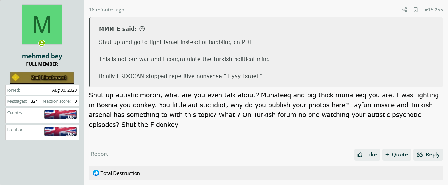Like this post
The height and width of the screenshot is (185, 448).
(x=367, y=154)
